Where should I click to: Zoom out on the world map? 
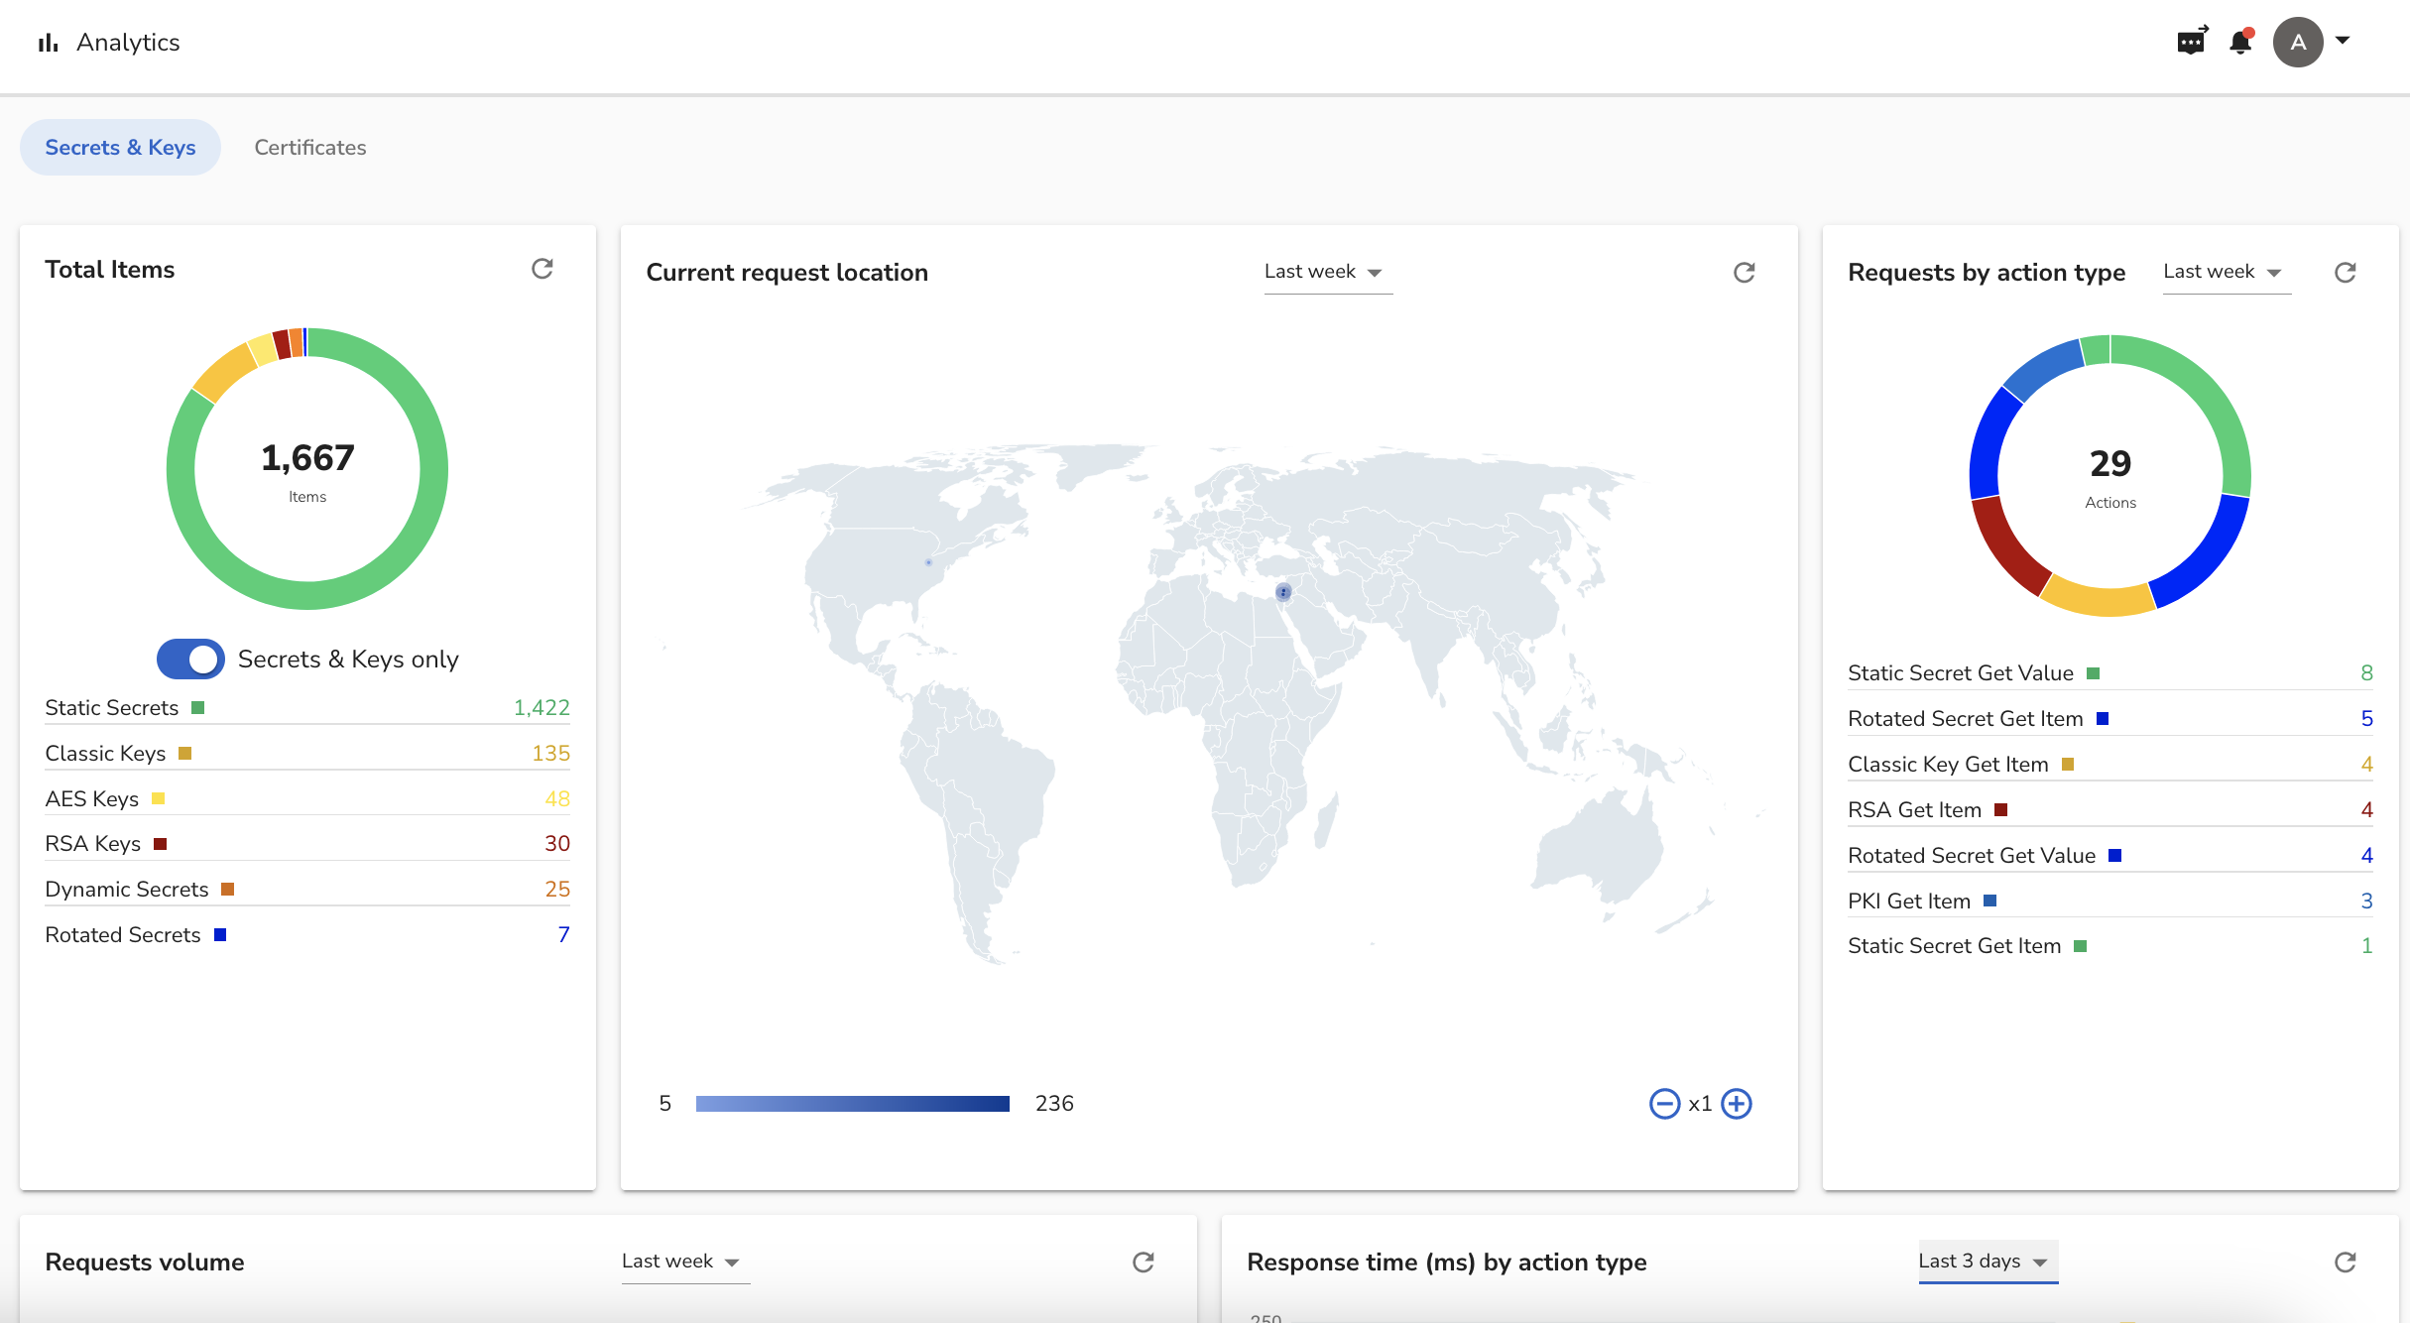(1664, 1104)
